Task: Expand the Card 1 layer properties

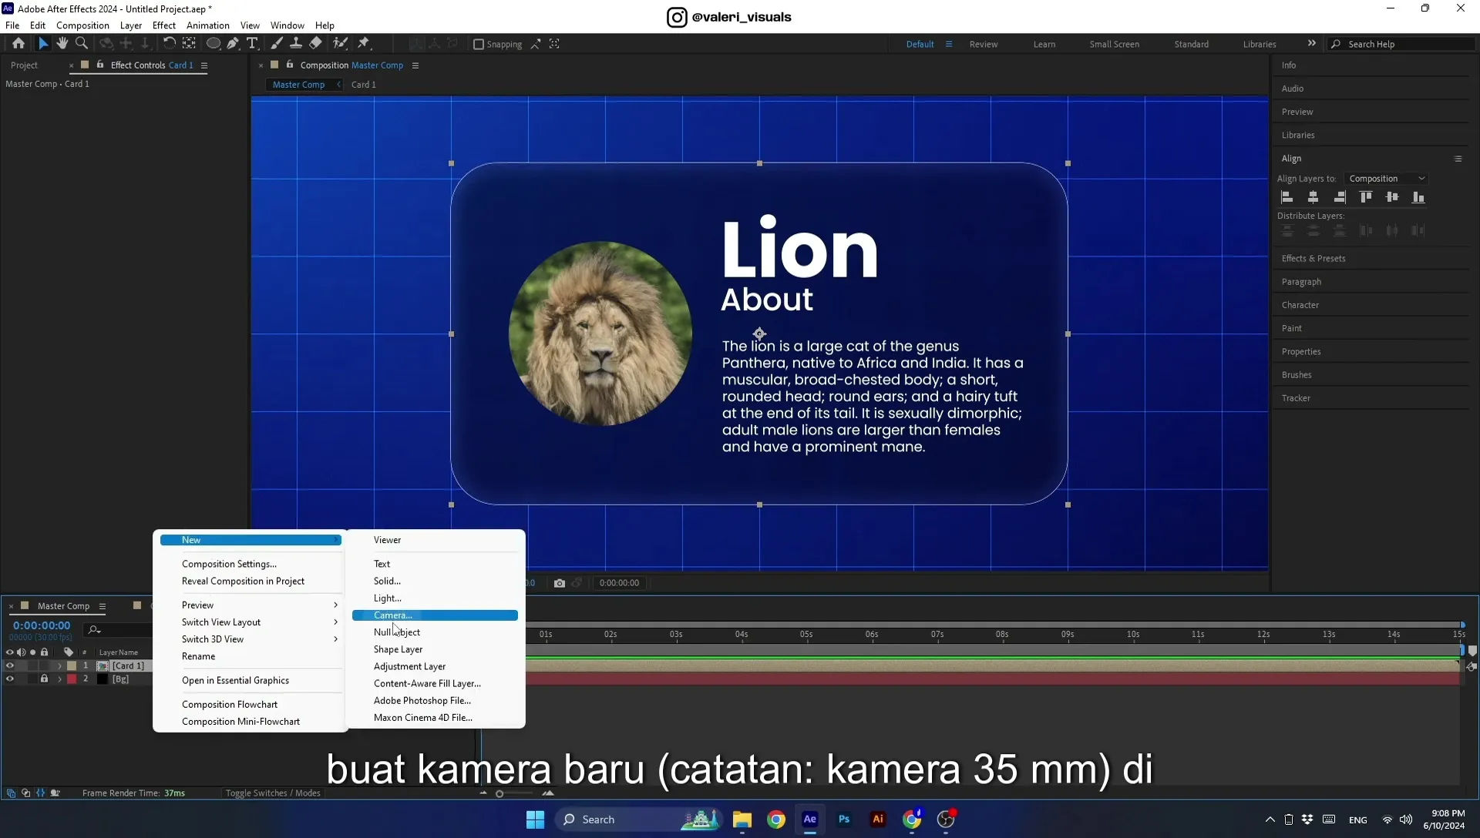Action: pyautogui.click(x=59, y=666)
